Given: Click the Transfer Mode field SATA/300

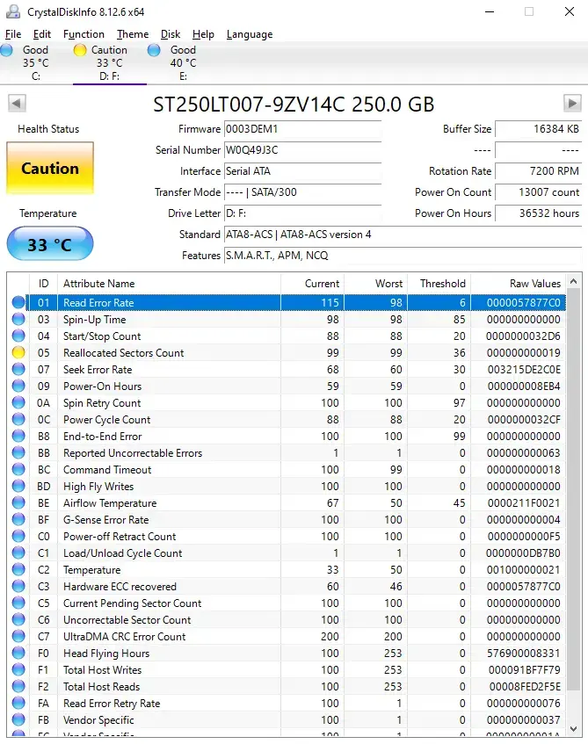Looking at the screenshot, I should pos(302,192).
